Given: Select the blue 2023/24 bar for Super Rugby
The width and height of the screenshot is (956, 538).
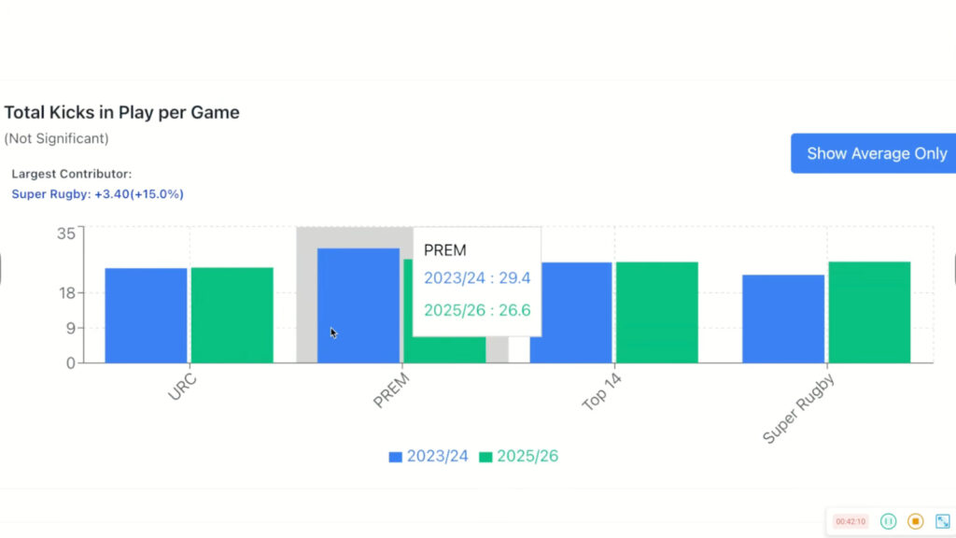Looking at the screenshot, I should pyautogui.click(x=783, y=319).
